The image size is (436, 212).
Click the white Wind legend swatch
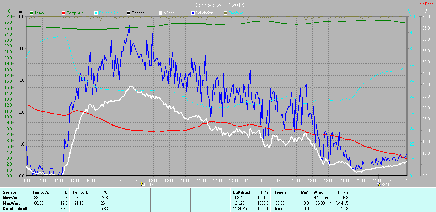[160, 13]
